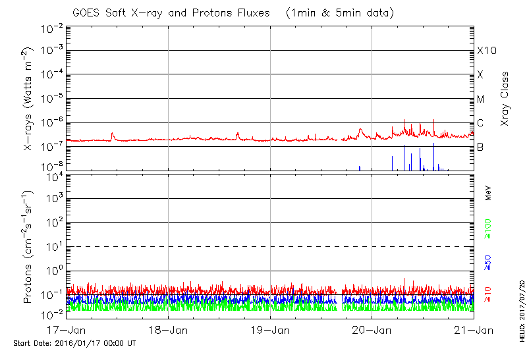Click the Start Date text at bottom

(74, 343)
